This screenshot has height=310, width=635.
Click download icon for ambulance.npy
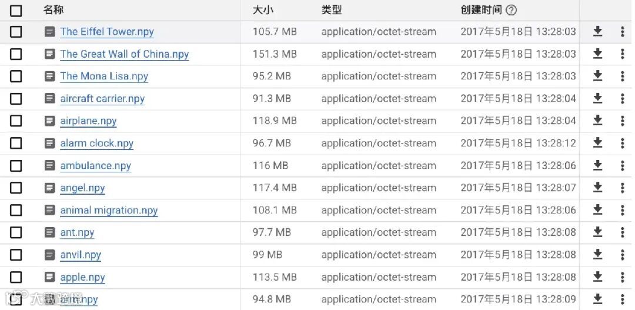597,165
